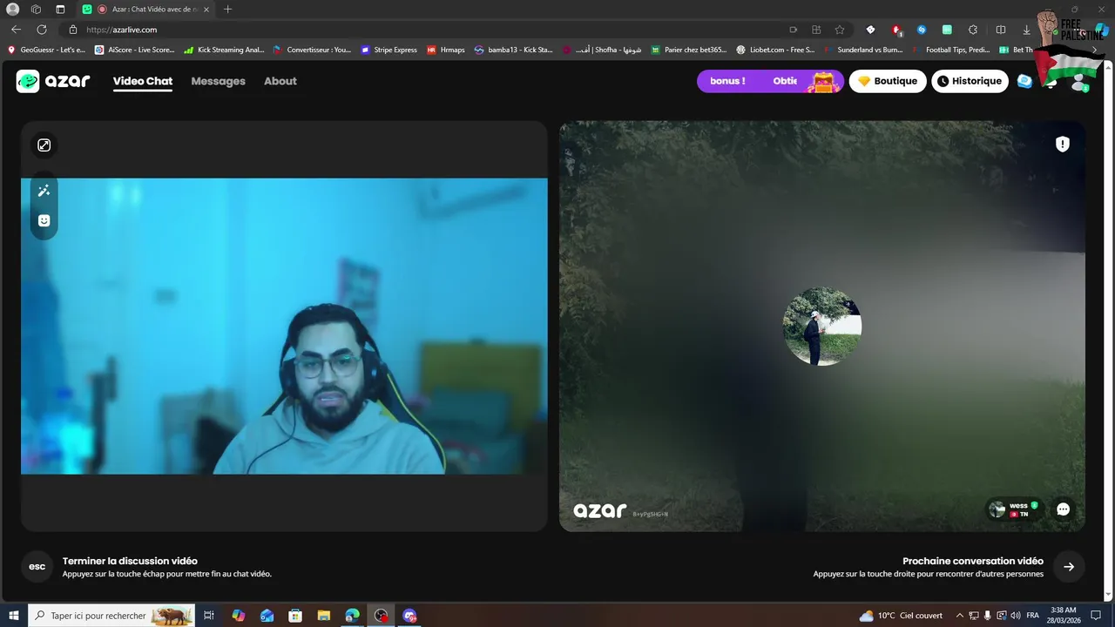
Task: Open the GeoGuessr bookmark
Action: pos(46,50)
